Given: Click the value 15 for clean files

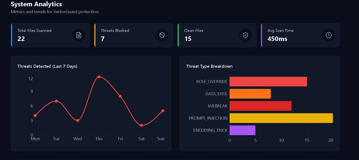Looking at the screenshot, I should 188,39.
